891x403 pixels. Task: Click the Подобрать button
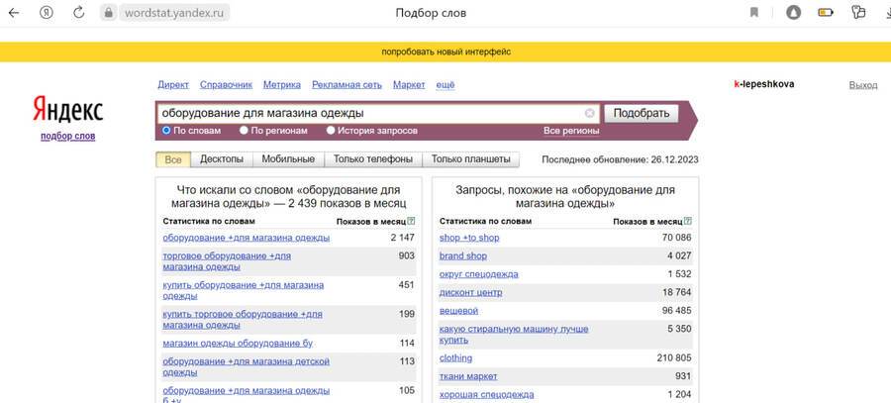click(641, 113)
